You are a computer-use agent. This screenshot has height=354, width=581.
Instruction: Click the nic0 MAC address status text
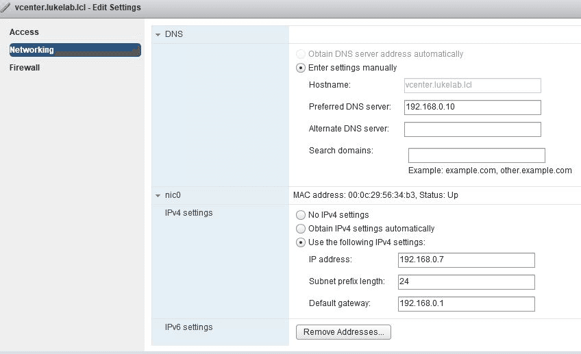(375, 195)
